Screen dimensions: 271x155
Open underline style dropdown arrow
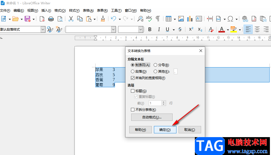pyautogui.click(x=173, y=30)
